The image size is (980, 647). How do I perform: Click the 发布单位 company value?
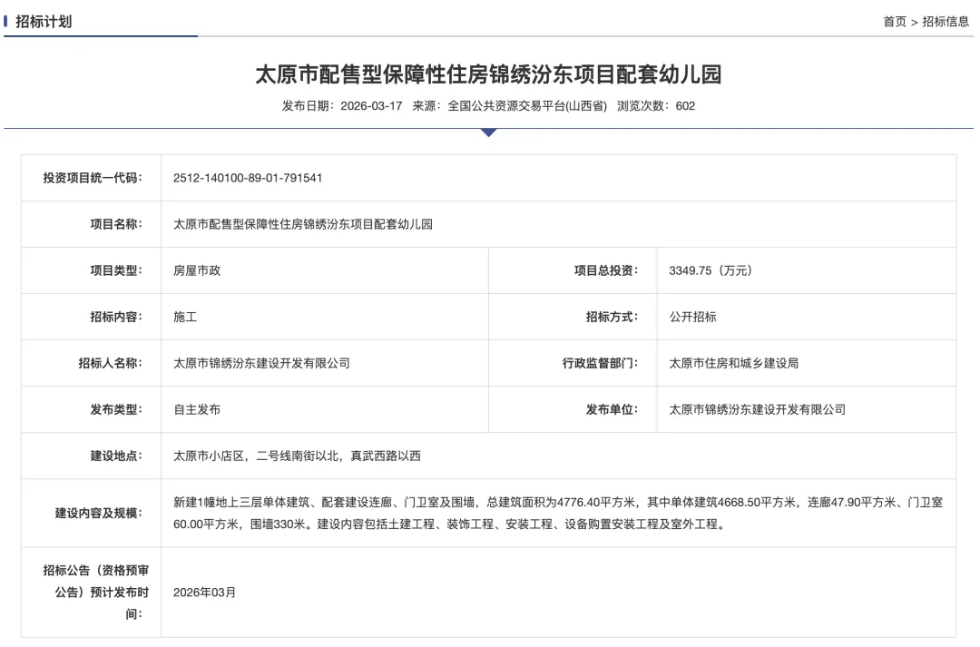coord(758,409)
